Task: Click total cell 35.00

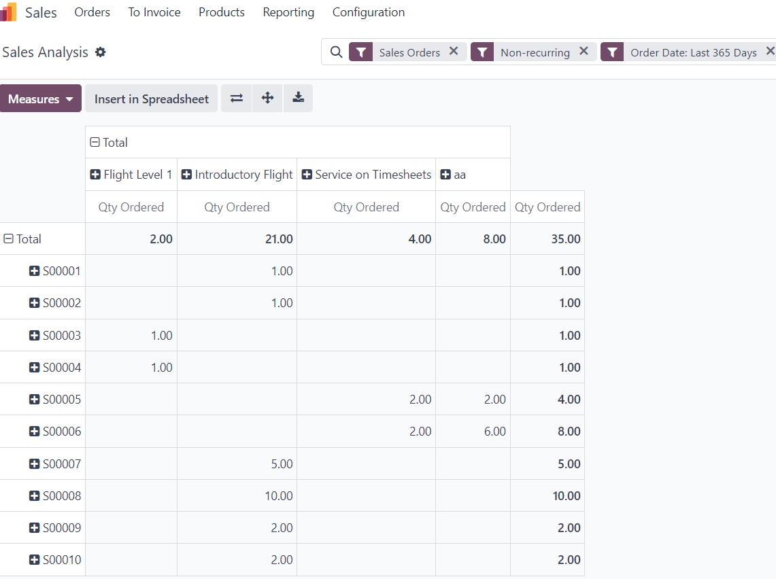Action: click(x=547, y=239)
